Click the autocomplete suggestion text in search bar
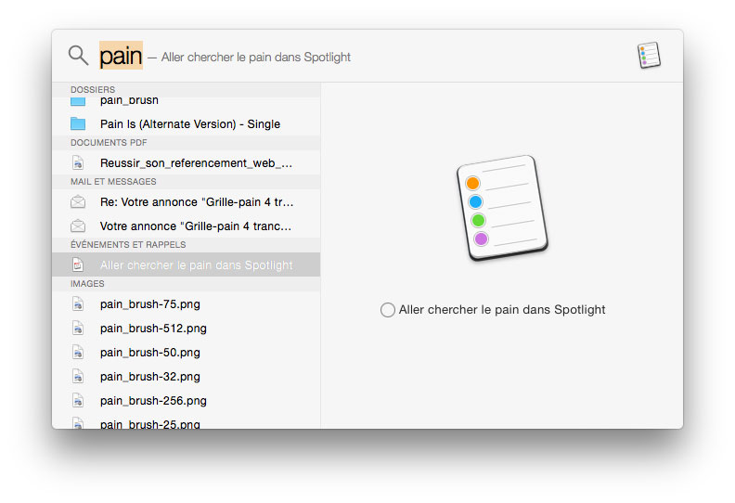This screenshot has height=503, width=735. (256, 58)
